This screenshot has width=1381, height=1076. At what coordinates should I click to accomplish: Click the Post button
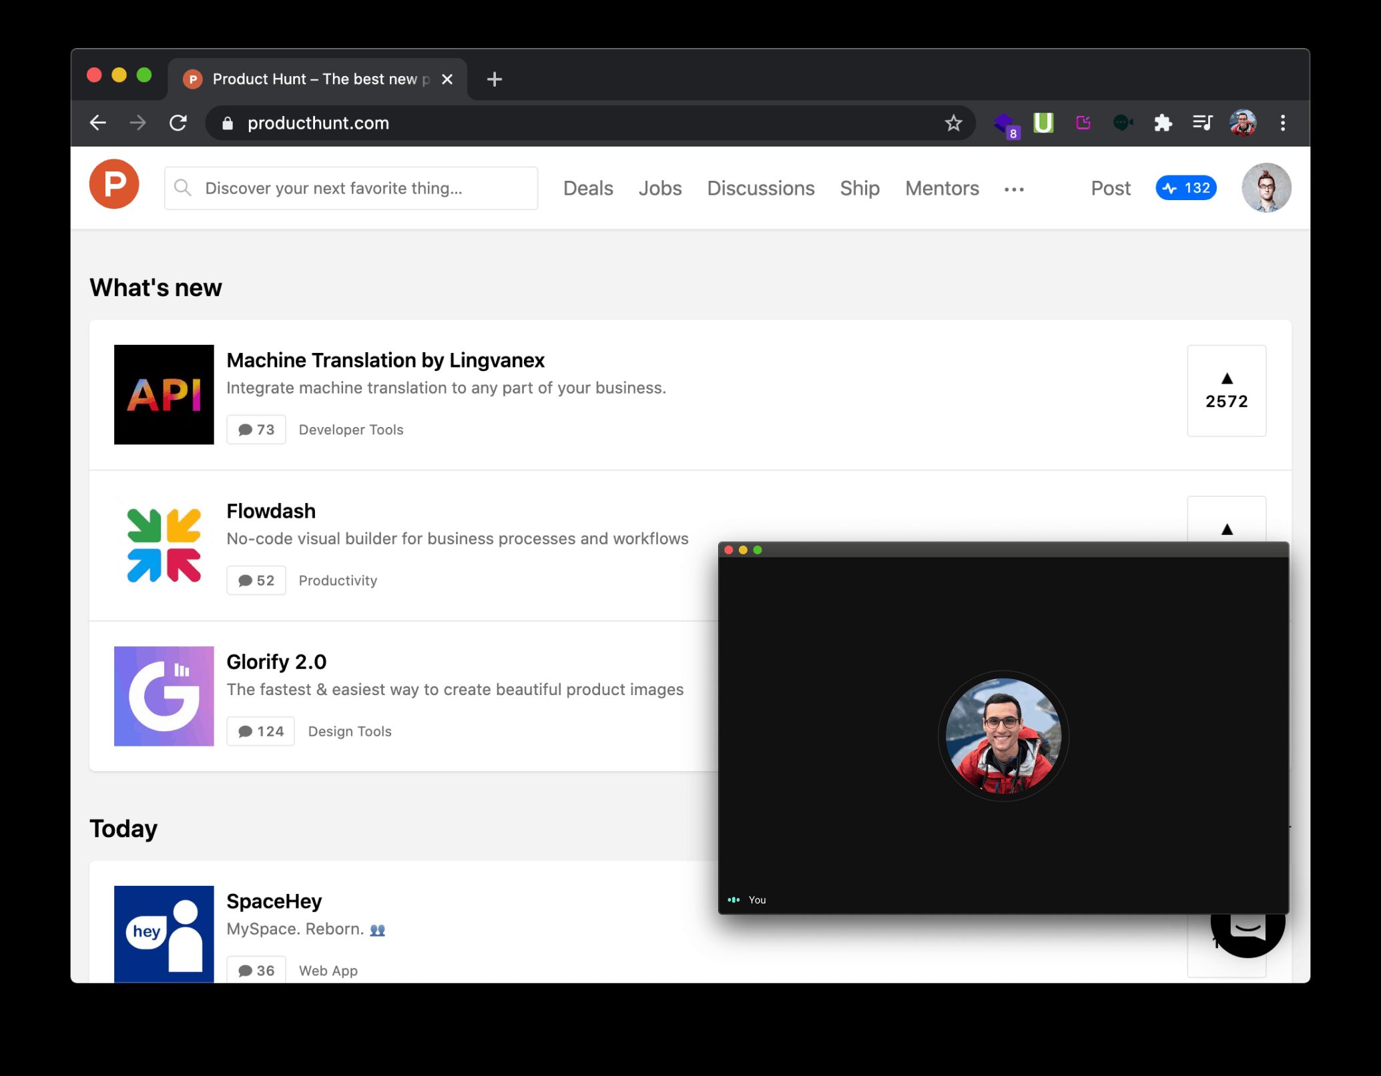point(1110,188)
